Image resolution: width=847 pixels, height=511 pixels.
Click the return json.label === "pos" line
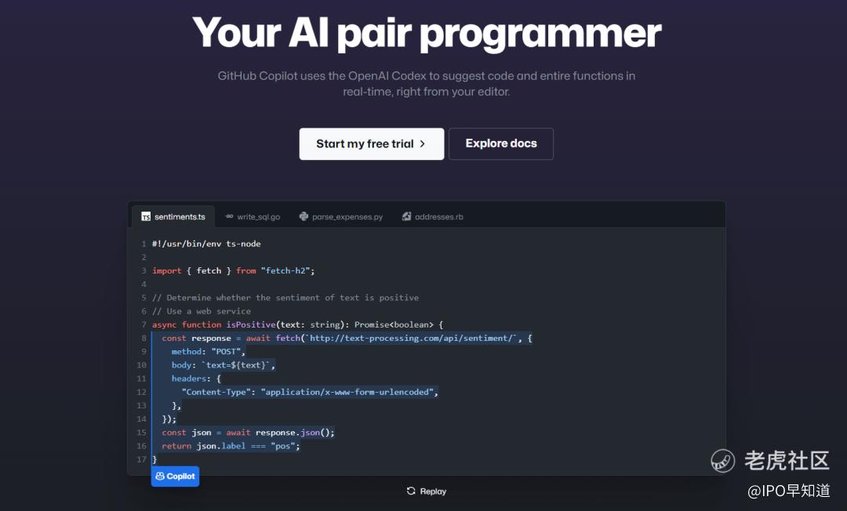coord(231,446)
